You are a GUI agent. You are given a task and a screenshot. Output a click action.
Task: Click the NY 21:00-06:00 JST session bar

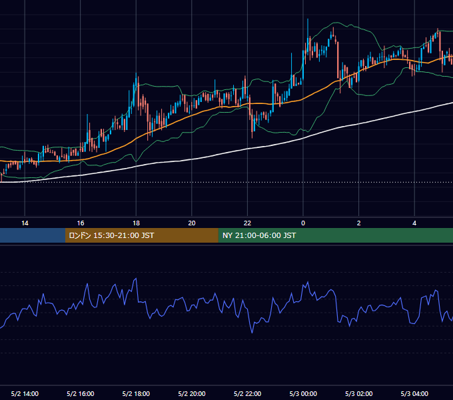pos(335,235)
